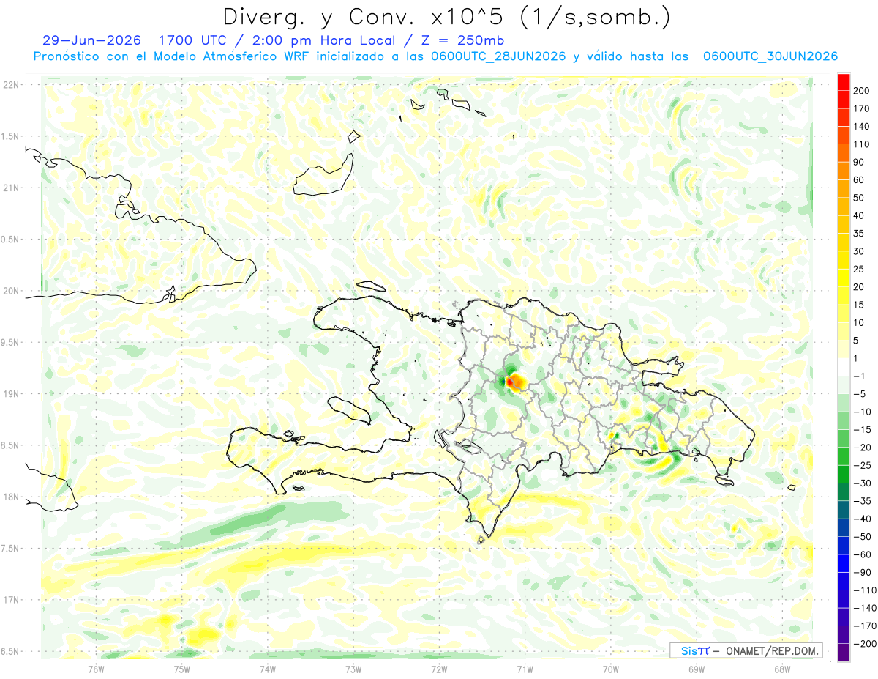This screenshot has width=878, height=679.
Task: Click the longitude label '76W'
Action: 96,669
